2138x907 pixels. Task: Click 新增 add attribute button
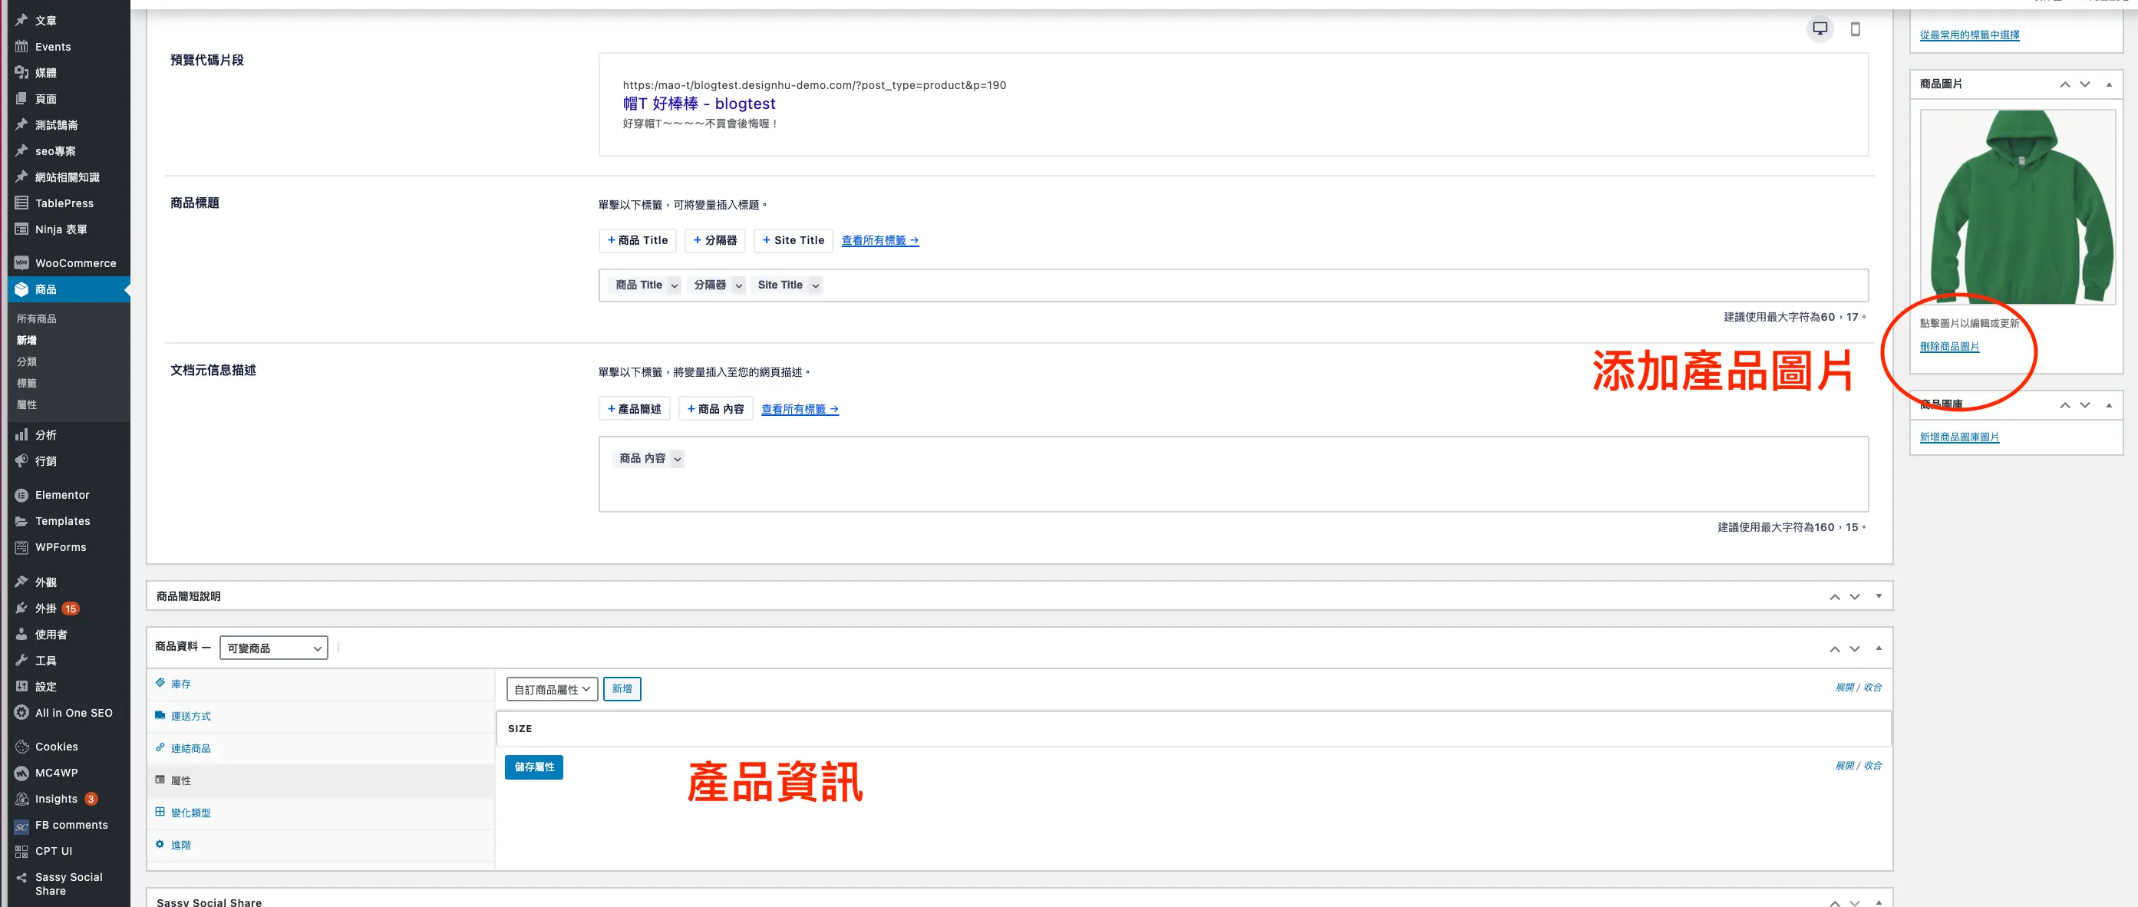(622, 689)
